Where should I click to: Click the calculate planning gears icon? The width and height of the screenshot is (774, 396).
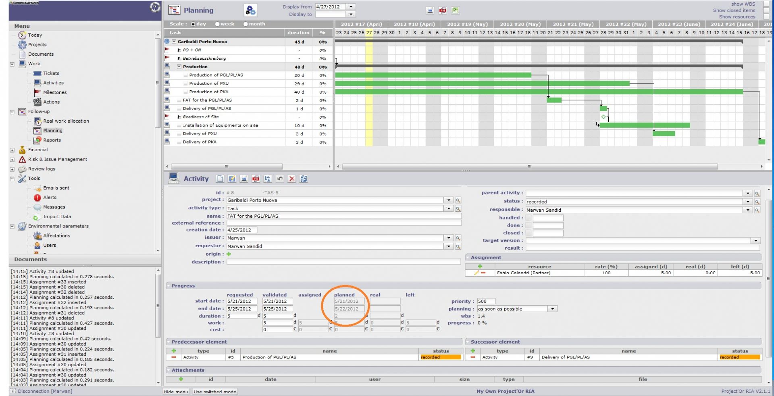[x=250, y=10]
